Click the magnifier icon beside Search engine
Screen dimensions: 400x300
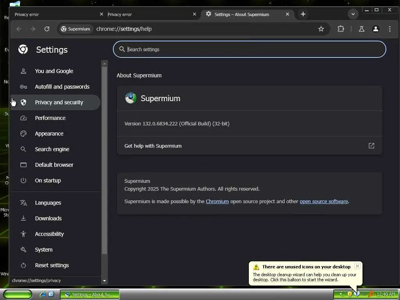pyautogui.click(x=23, y=149)
